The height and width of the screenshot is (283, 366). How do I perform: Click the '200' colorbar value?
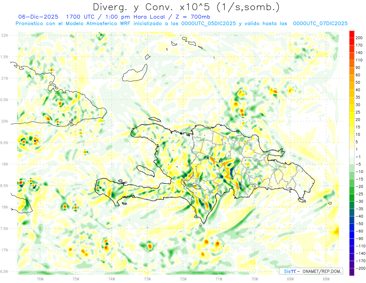tap(360, 38)
